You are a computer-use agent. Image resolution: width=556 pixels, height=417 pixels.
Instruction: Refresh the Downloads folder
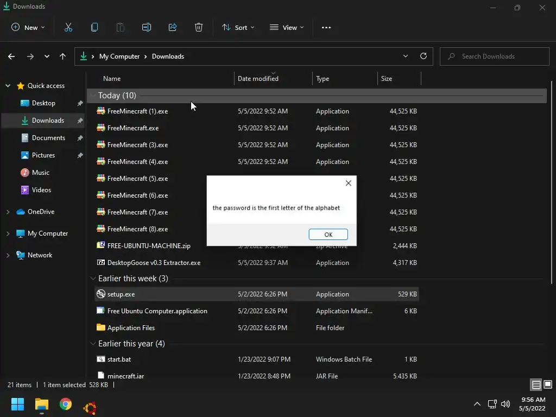tap(424, 56)
